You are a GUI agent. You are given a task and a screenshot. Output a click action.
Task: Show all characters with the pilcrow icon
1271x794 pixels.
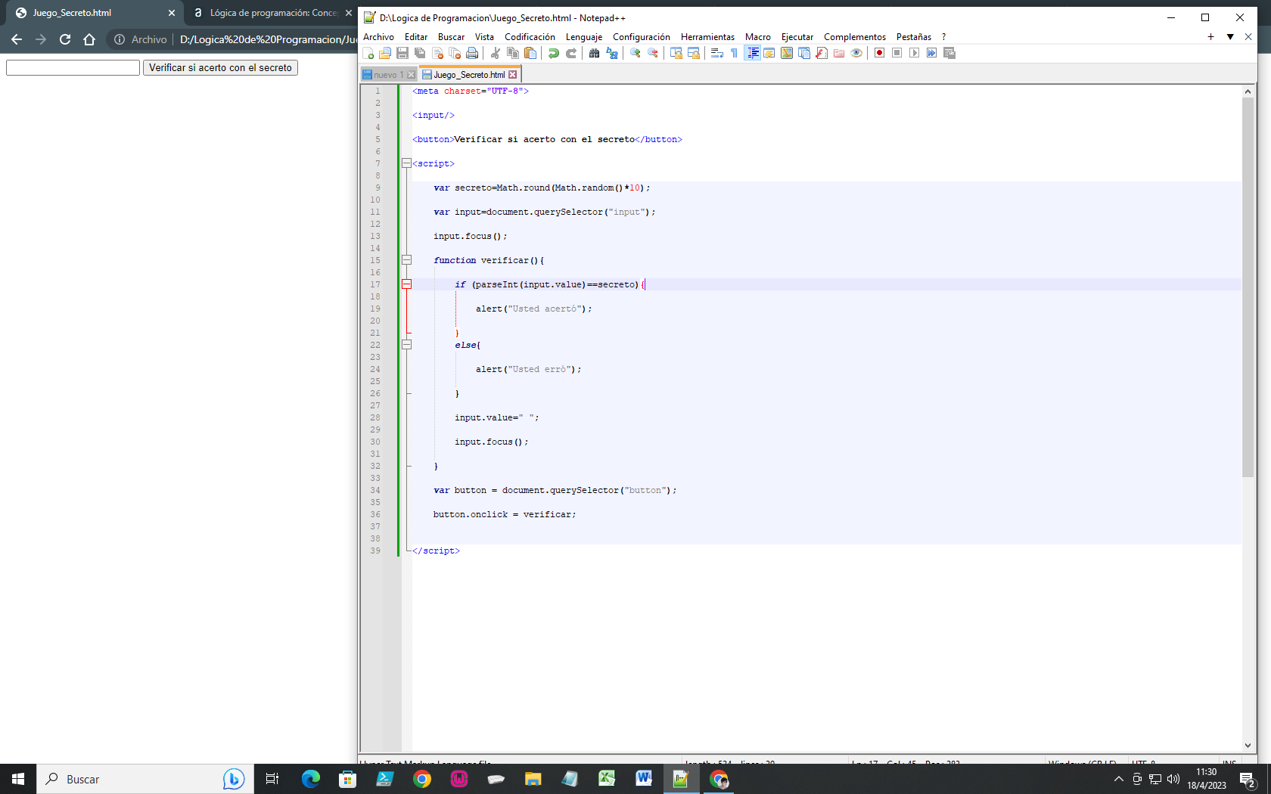point(734,53)
